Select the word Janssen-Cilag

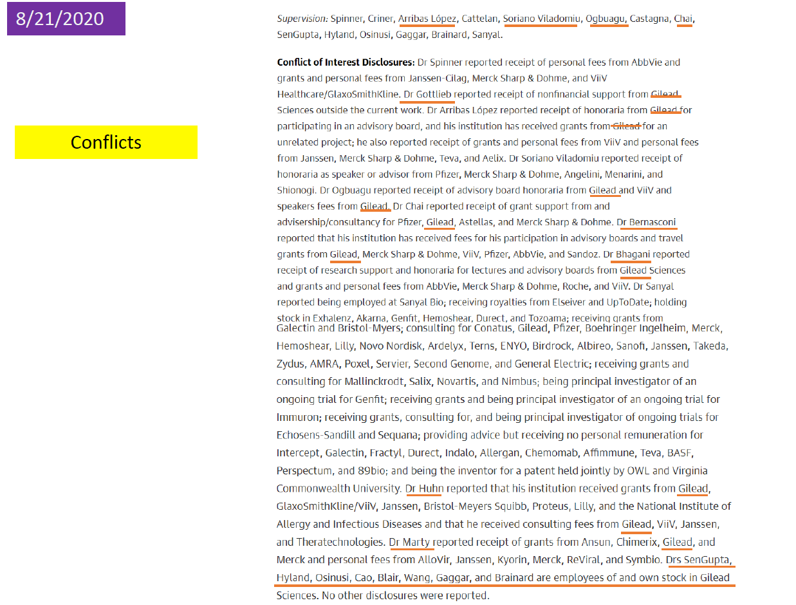tap(438, 79)
